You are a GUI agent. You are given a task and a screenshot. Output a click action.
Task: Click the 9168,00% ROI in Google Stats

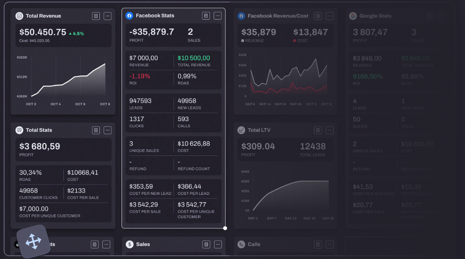point(368,77)
